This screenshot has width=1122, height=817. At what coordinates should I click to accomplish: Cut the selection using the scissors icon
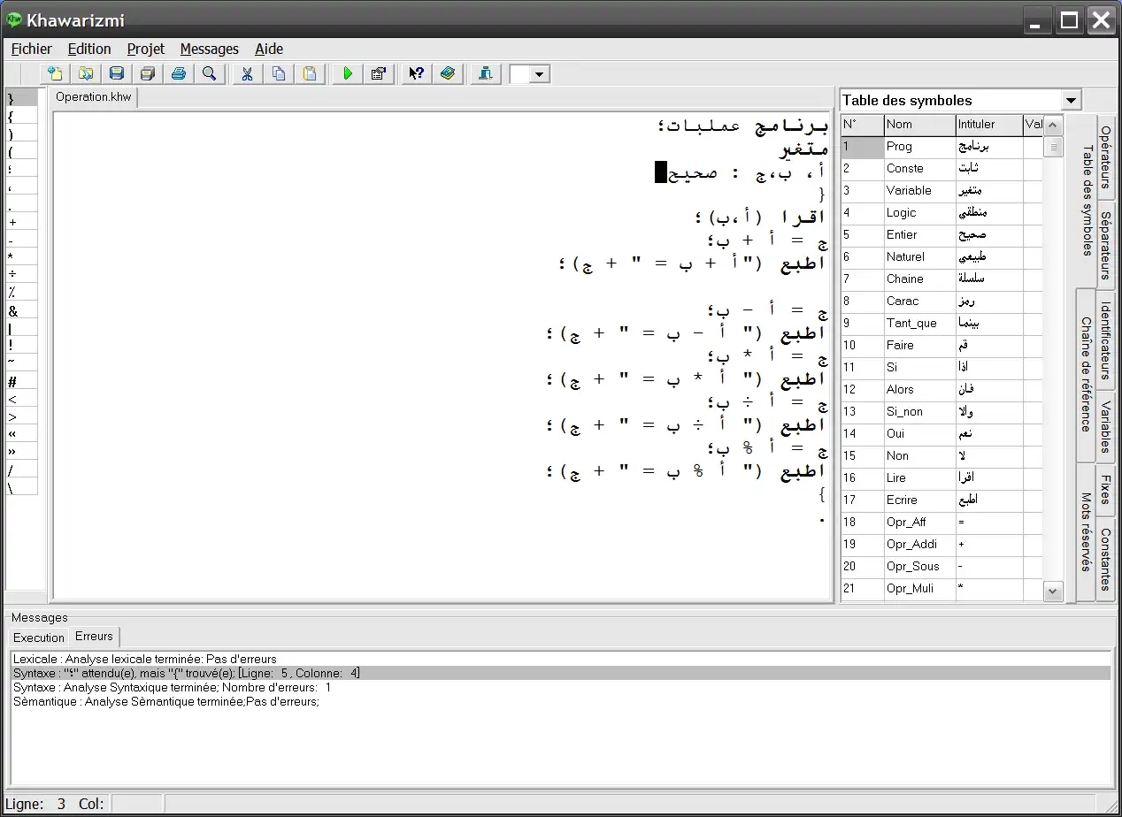click(x=247, y=74)
